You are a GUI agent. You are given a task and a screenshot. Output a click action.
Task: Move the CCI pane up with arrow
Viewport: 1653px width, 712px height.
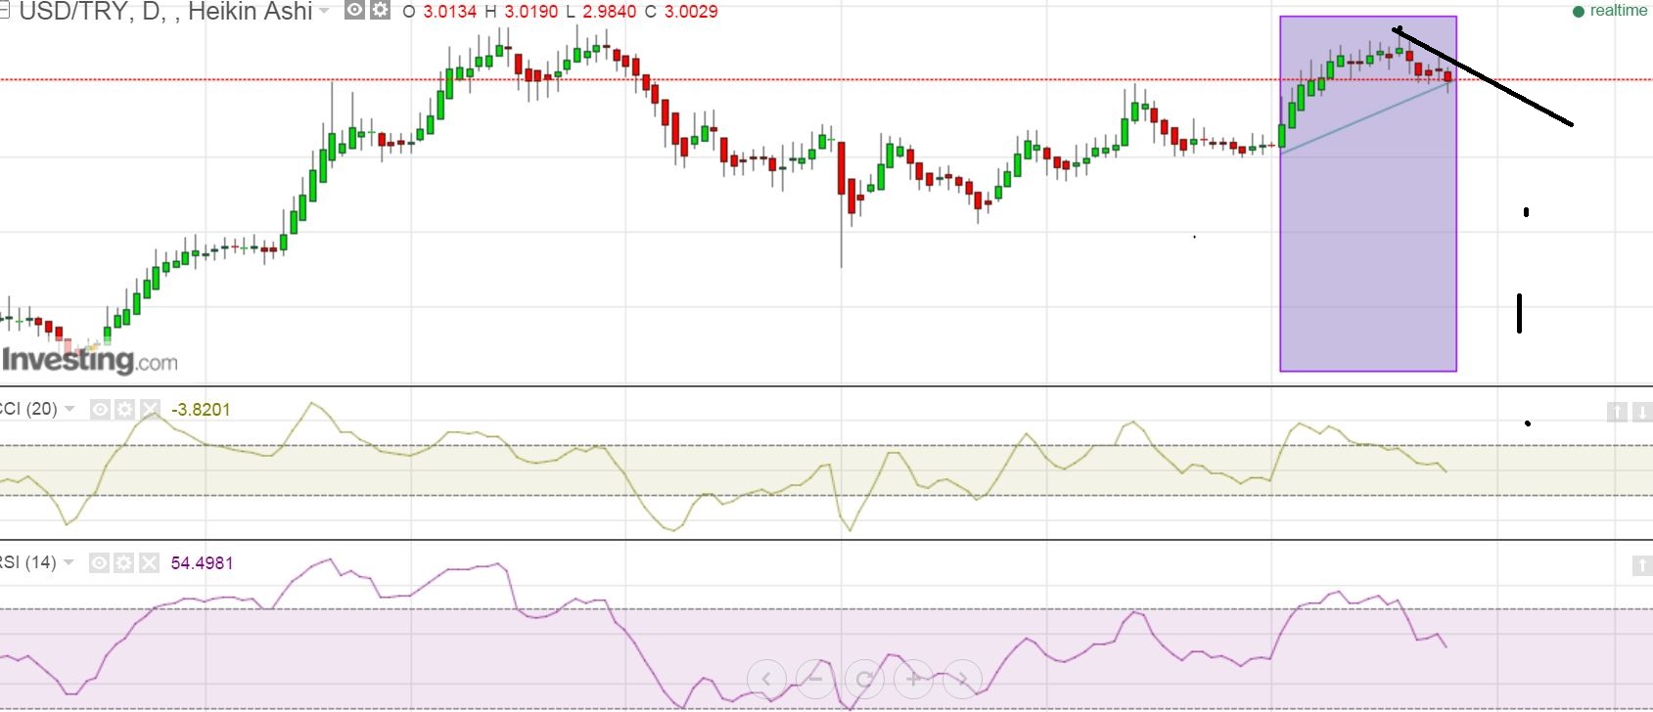coord(1617,412)
